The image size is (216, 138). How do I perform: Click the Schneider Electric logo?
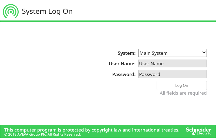coord(198,131)
